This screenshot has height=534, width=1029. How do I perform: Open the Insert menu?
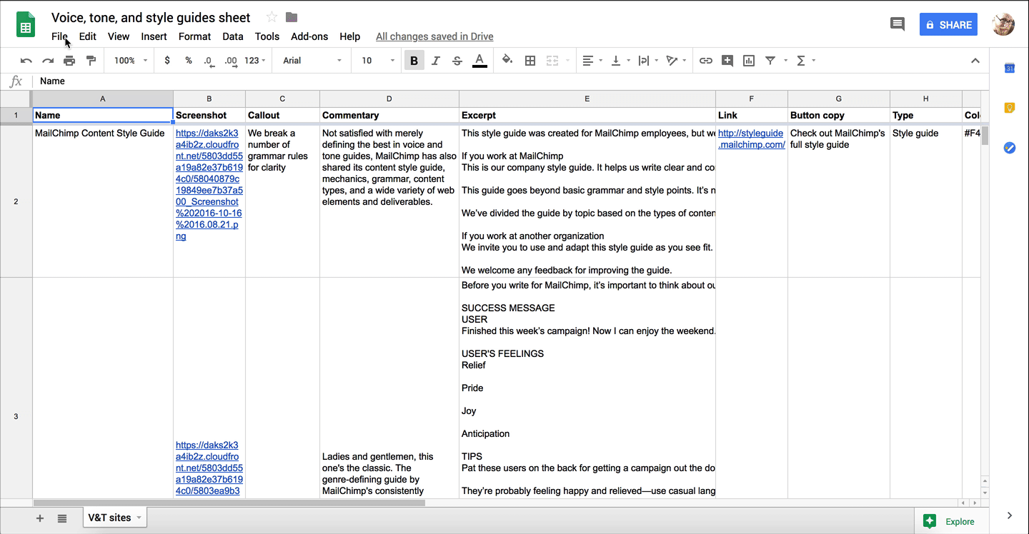point(154,36)
